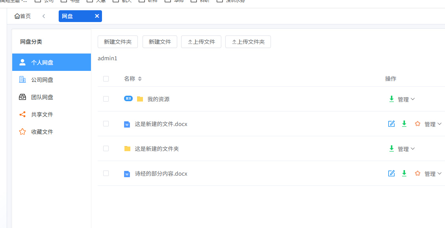Select the 个人网盘 person icon
Viewport: 445px width, 228px height.
[22, 62]
